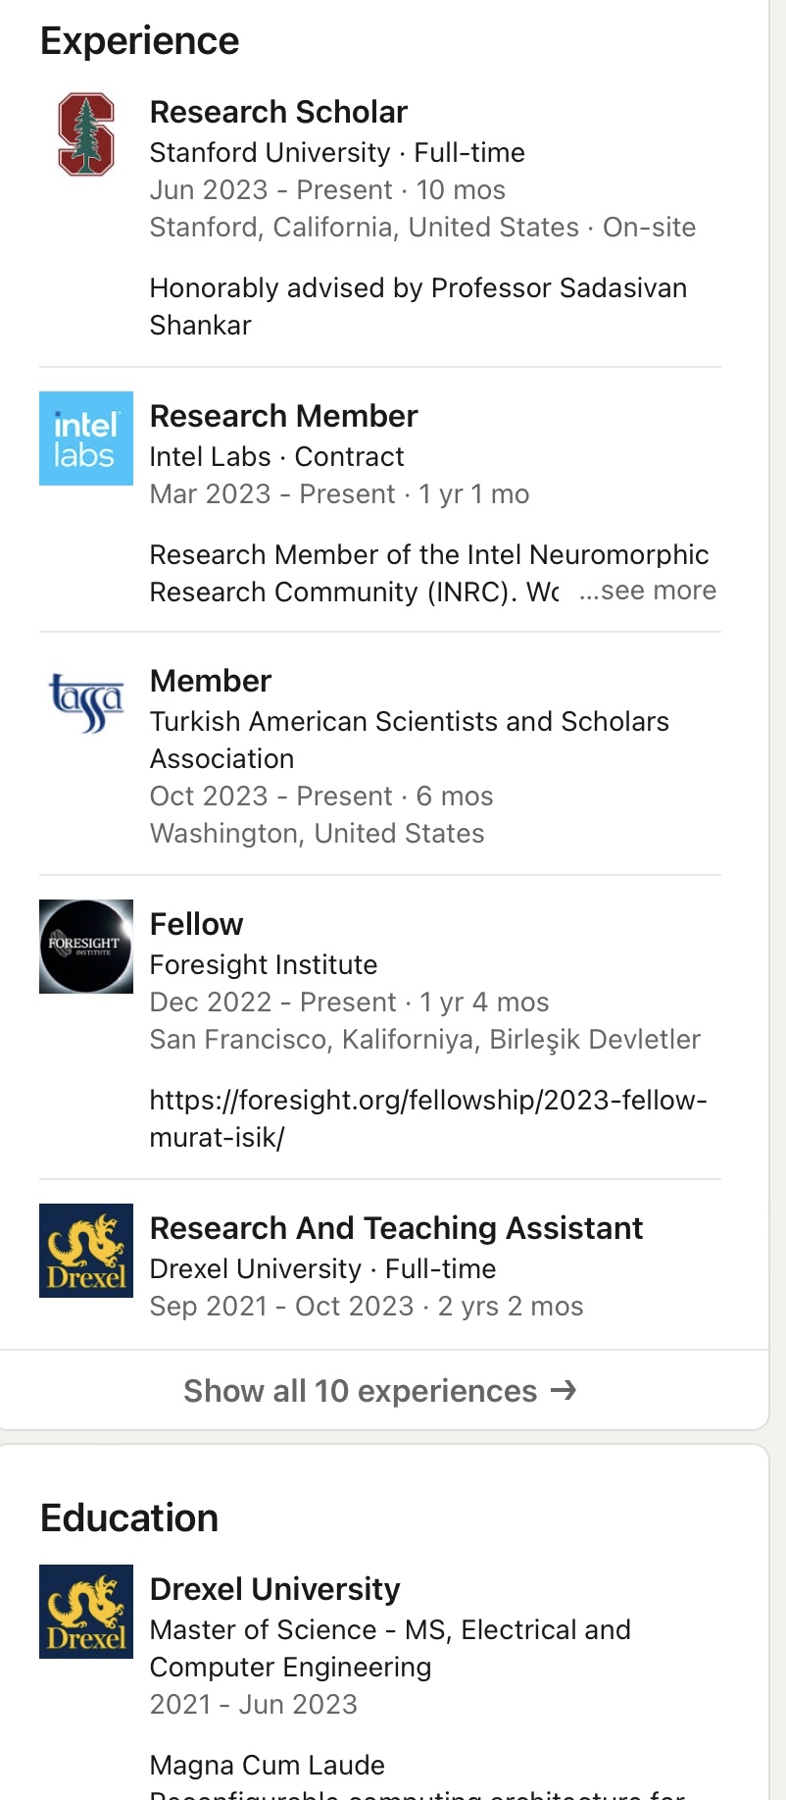Screen dimensions: 786x1800
Task: Click the Stanford University · Full-time line
Action: [337, 152]
